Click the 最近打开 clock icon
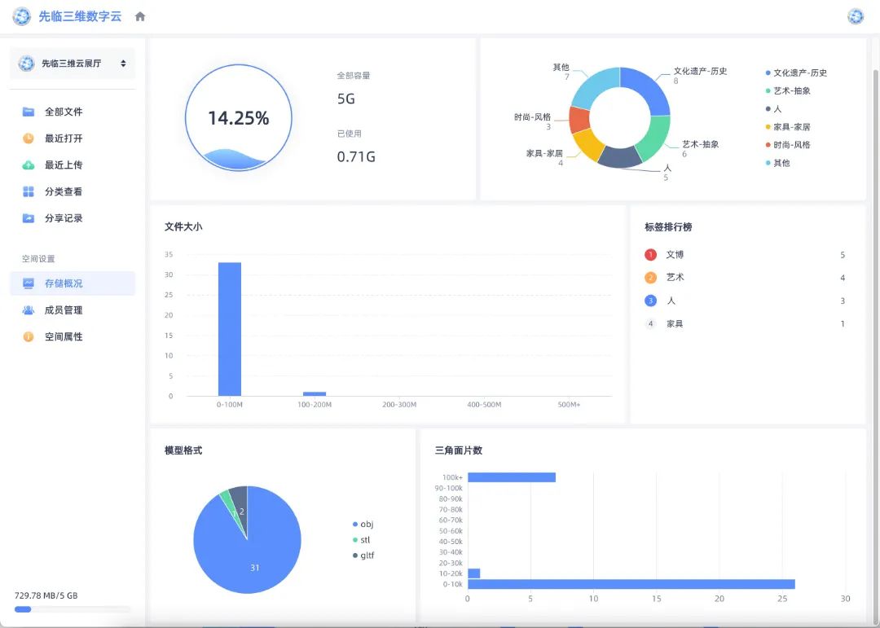Viewport: 880px width, 628px height. tap(29, 138)
